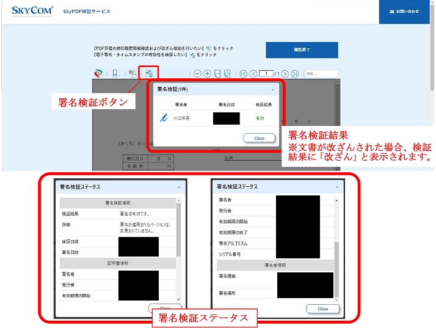
Task: Click the 署名検証情報 section header
Action: click(x=118, y=203)
